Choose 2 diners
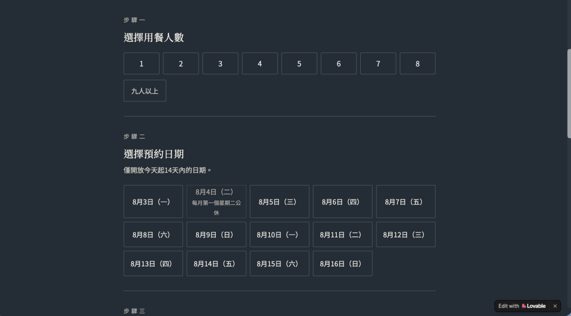This screenshot has height=316, width=571. pyautogui.click(x=181, y=64)
